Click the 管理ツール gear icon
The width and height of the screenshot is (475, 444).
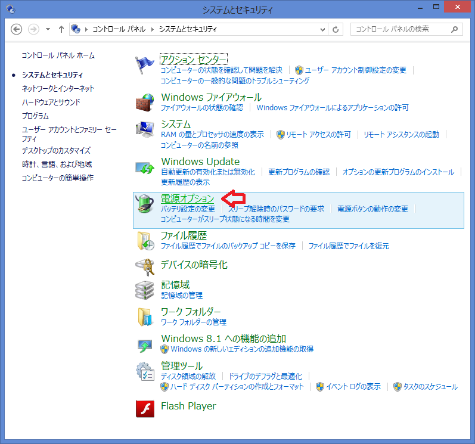point(145,371)
